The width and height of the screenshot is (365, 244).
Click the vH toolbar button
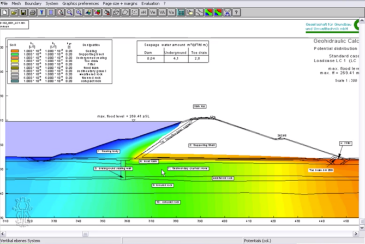pos(143,12)
